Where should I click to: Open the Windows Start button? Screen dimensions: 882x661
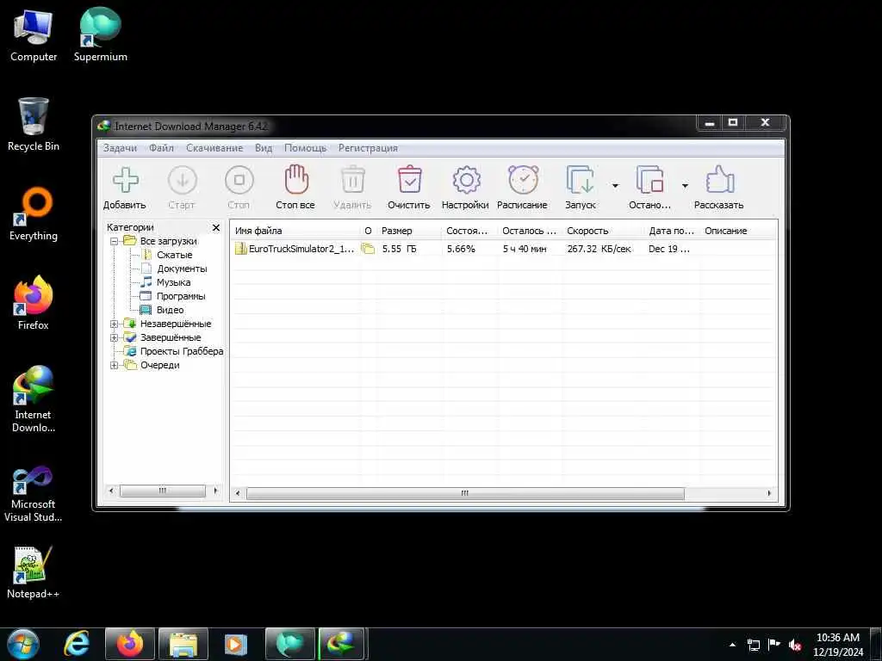22,644
